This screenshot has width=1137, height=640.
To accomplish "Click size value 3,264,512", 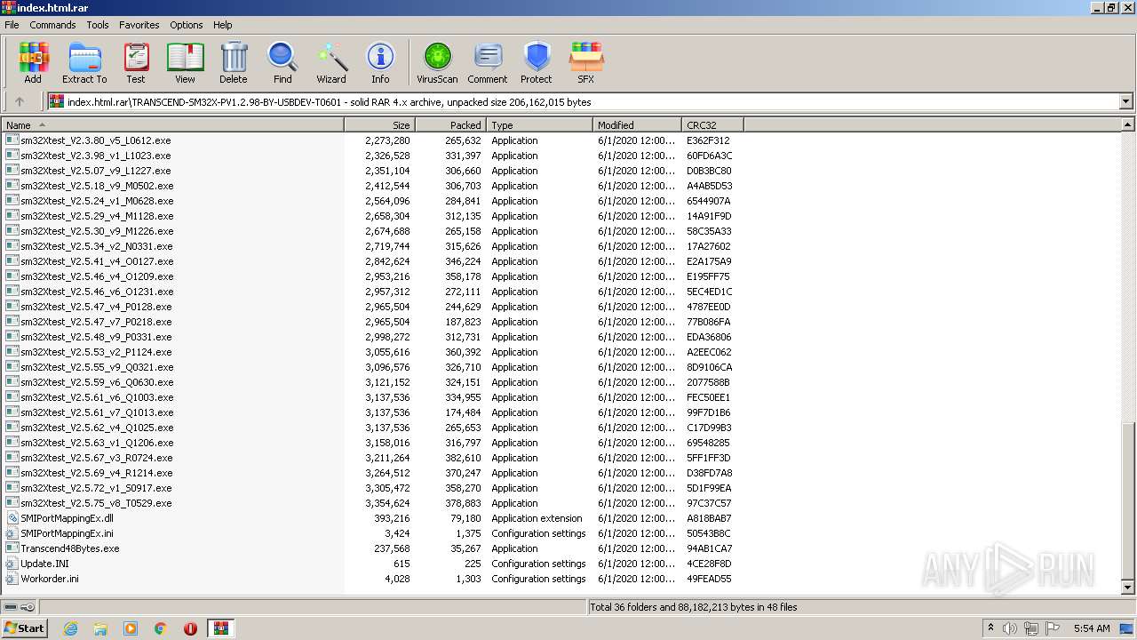I will coord(387,473).
